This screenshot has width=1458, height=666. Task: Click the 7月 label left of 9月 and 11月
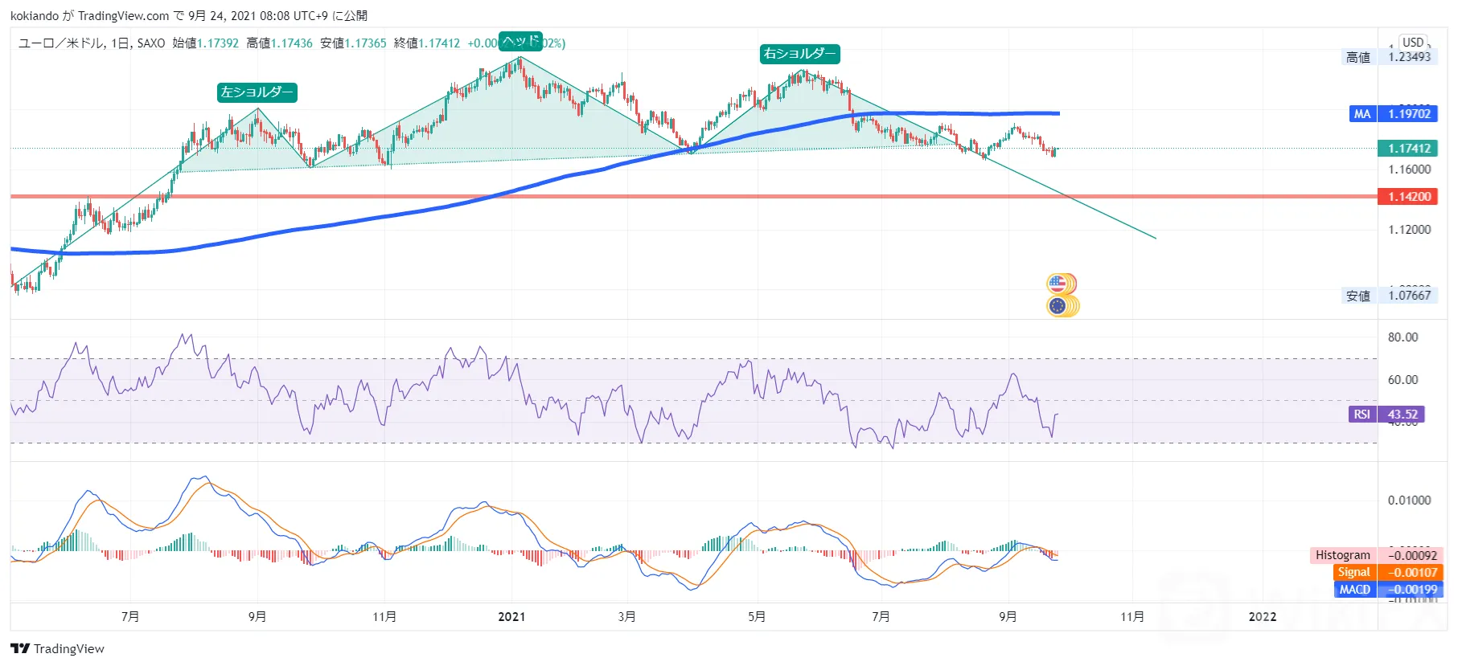130,617
